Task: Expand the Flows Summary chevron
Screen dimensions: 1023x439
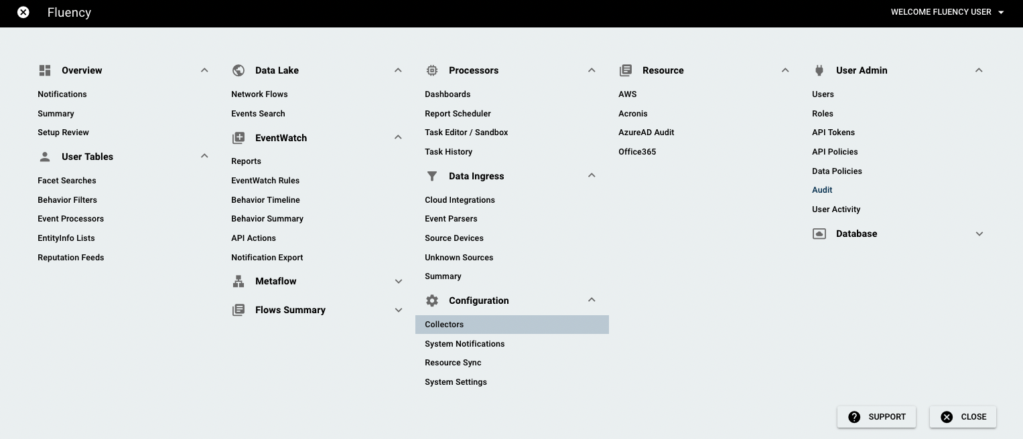Action: click(x=399, y=310)
